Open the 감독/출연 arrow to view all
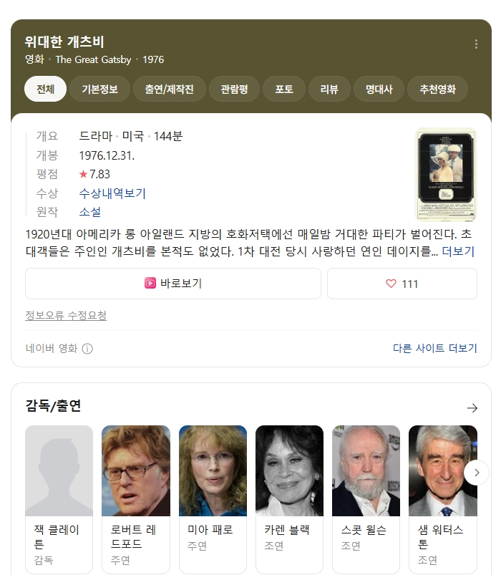This screenshot has height=575, width=501. point(472,407)
